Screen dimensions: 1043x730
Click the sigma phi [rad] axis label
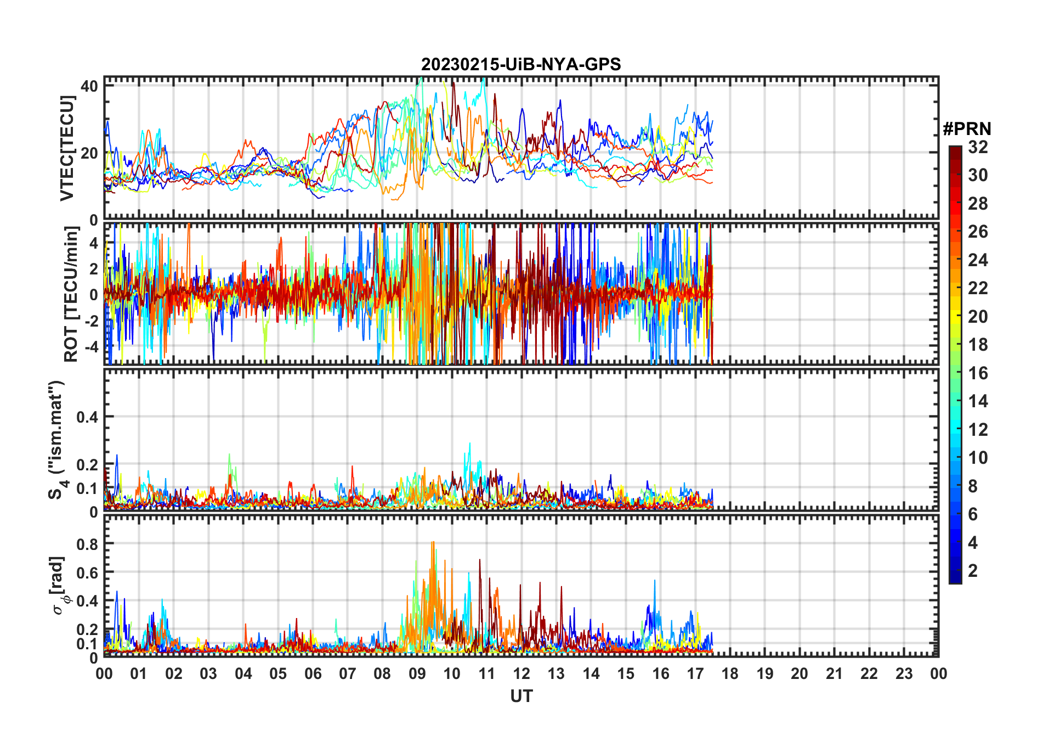[59, 585]
